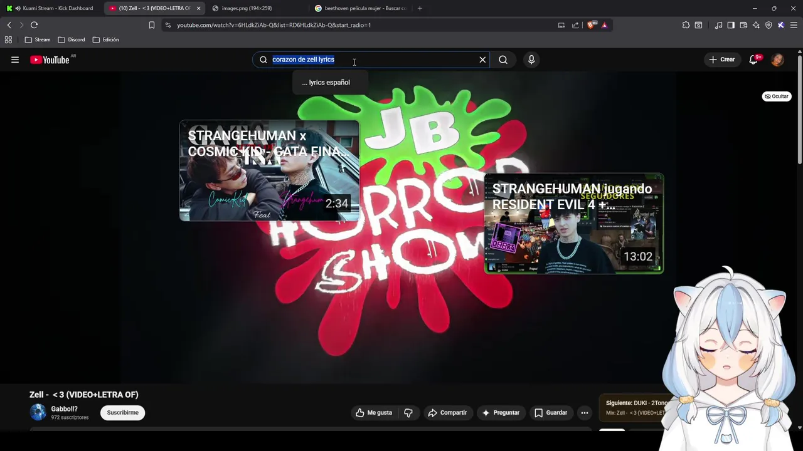Open the VPN shield icon

click(768, 25)
